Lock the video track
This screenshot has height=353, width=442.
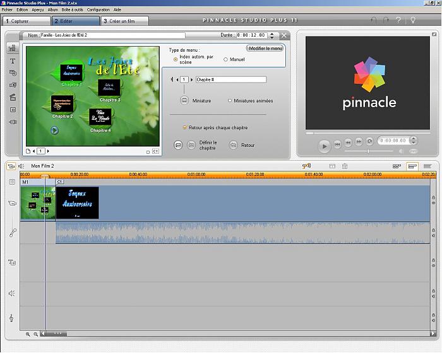point(434,197)
